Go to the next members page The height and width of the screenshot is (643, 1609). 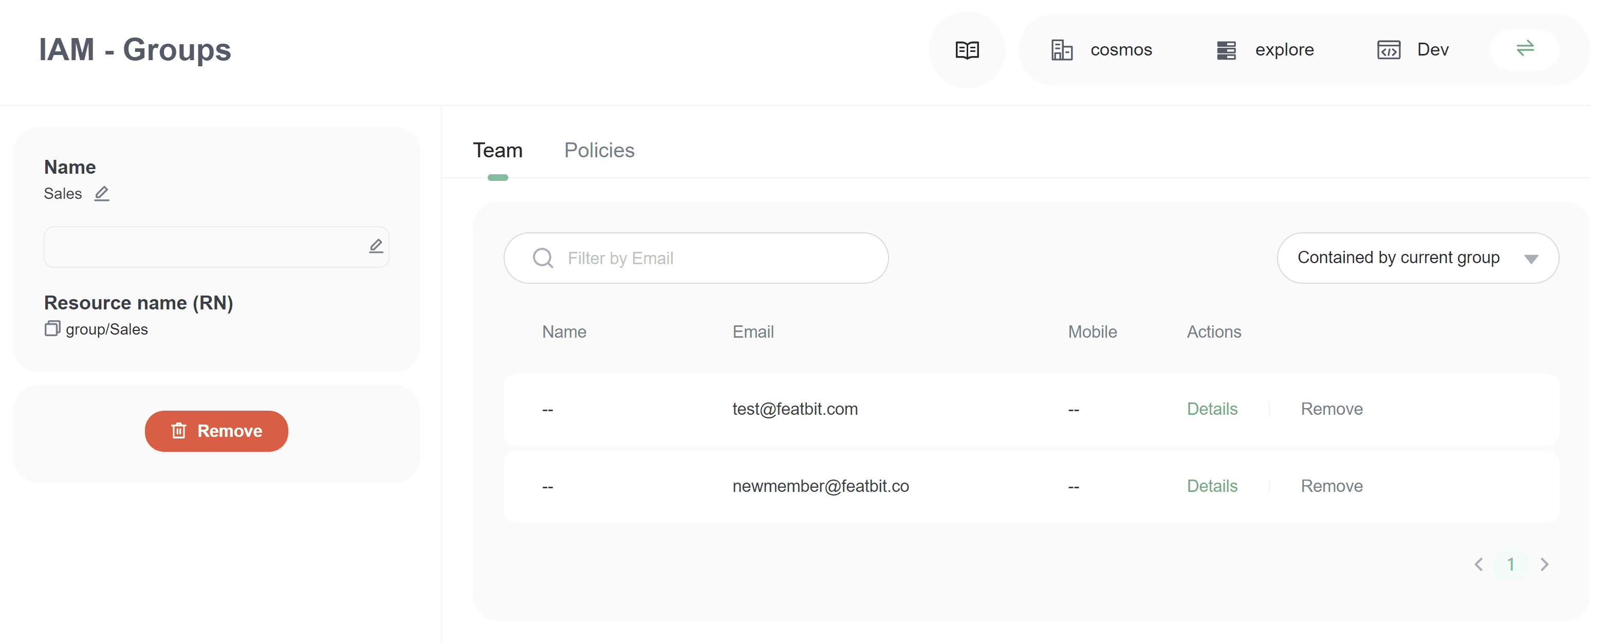[1544, 564]
